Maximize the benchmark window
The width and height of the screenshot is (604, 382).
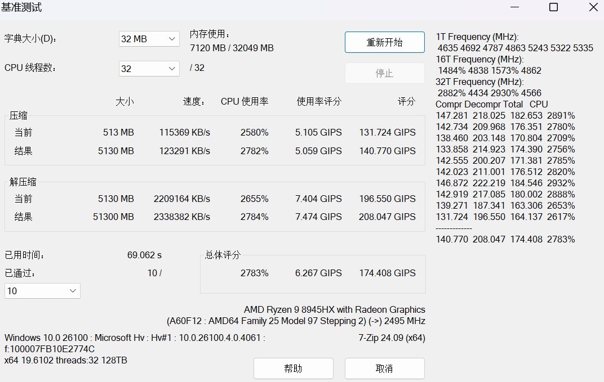[553, 7]
